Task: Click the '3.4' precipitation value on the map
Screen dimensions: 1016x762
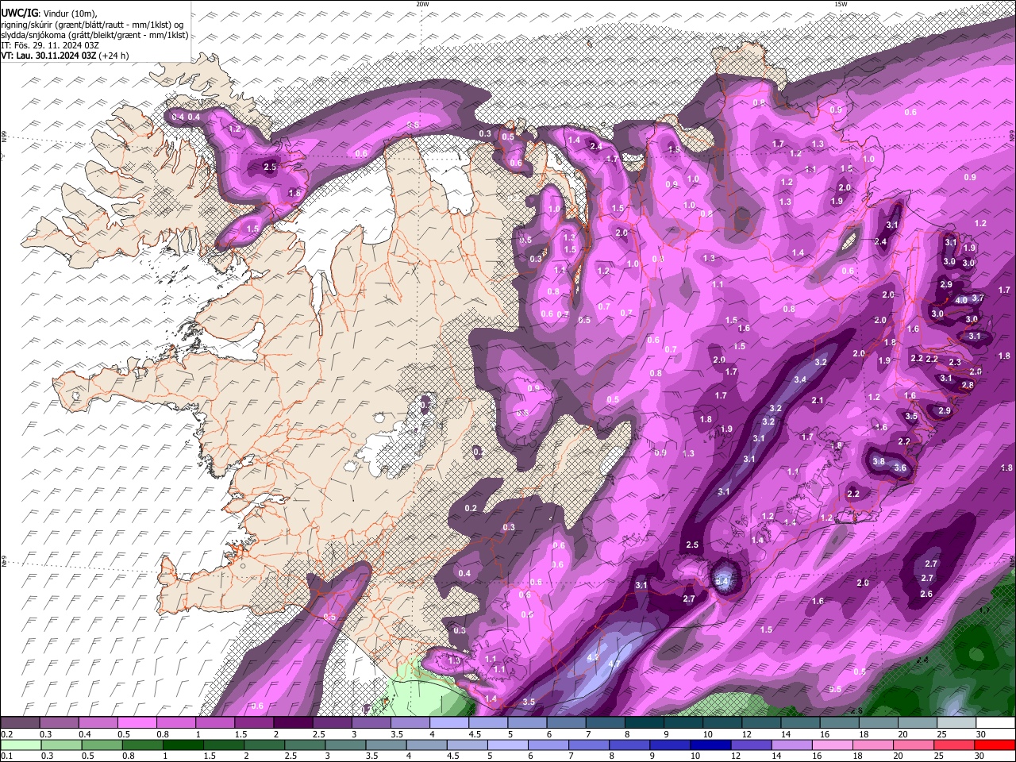Action: [800, 380]
